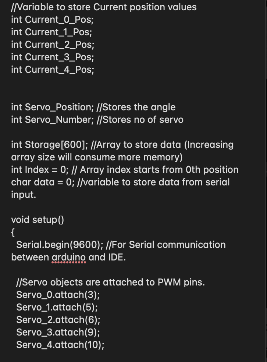Screen dimensions: 267x362
Task: Click the Servo_0.attach(3) statement
Action: tap(58, 295)
